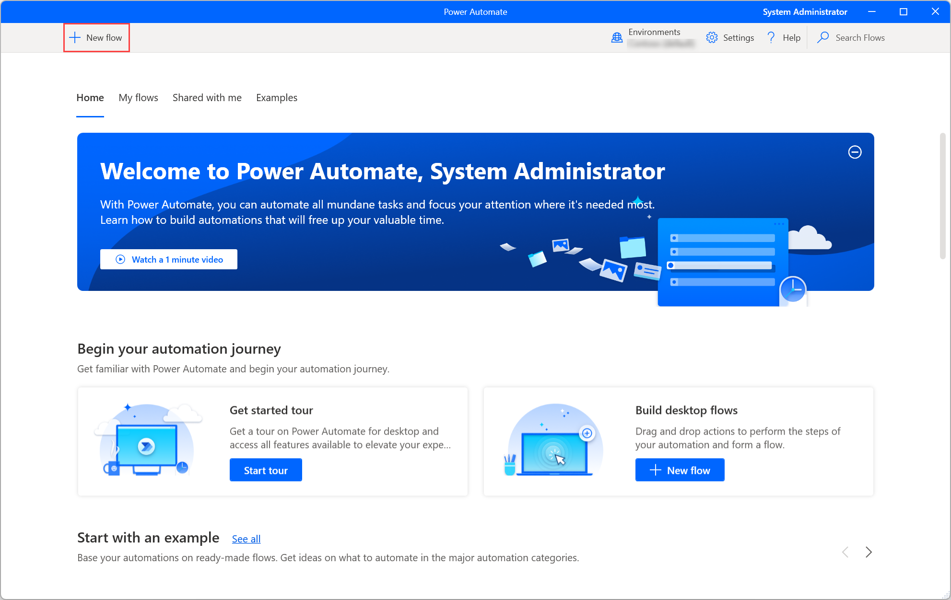Switch to the My flows tab
Screen dimensions: 951x600
click(138, 97)
